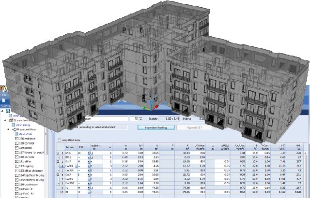Collapse the row 1 WA group box

[58, 153]
